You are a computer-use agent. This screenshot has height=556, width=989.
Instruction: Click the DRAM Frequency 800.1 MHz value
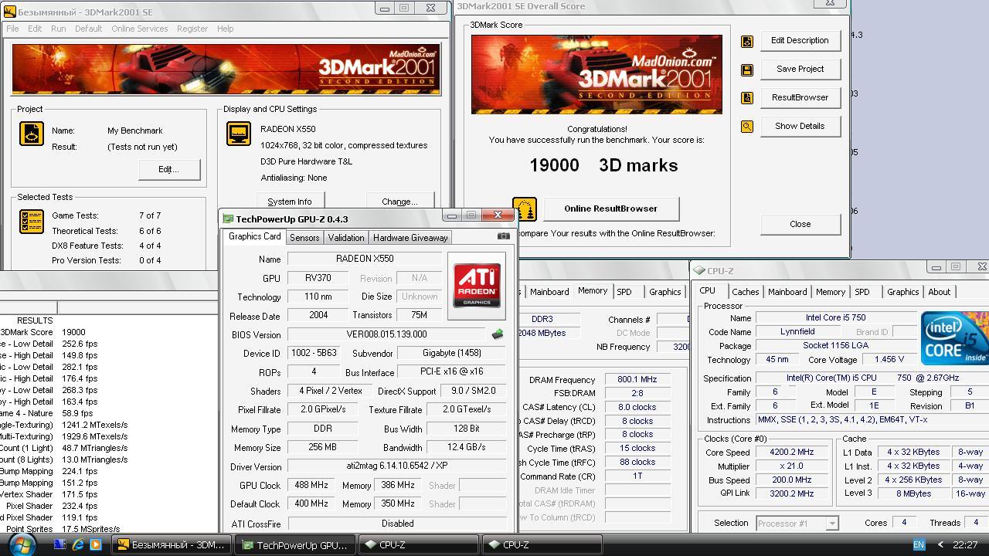click(637, 380)
